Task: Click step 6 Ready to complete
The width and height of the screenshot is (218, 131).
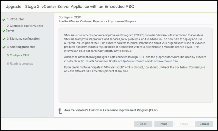Action: pyautogui.click(x=20, y=64)
